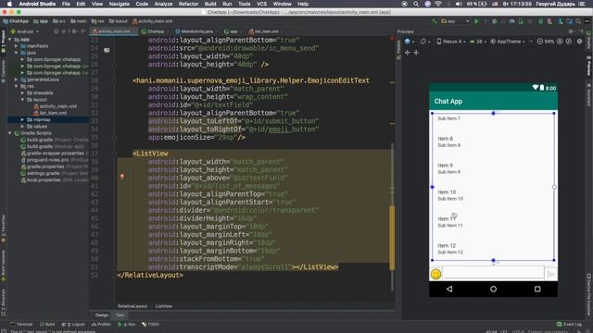This screenshot has width=593, height=333.
Task: Collapse the layout folder in the tree
Action: (22, 100)
